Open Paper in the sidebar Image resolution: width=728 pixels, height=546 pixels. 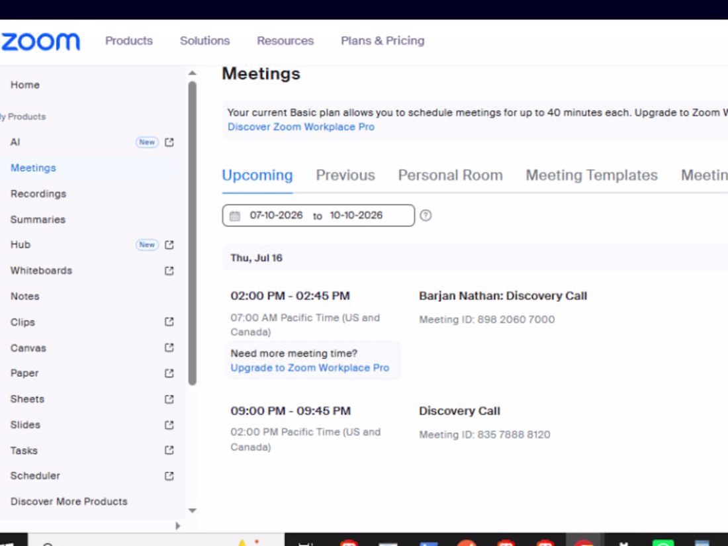[24, 373]
